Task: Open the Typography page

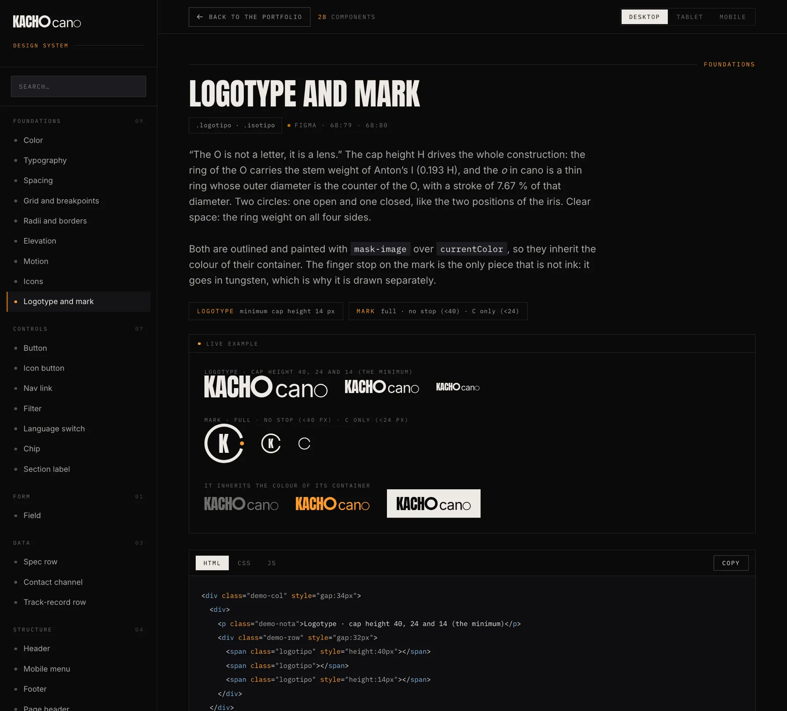Action: [79, 161]
